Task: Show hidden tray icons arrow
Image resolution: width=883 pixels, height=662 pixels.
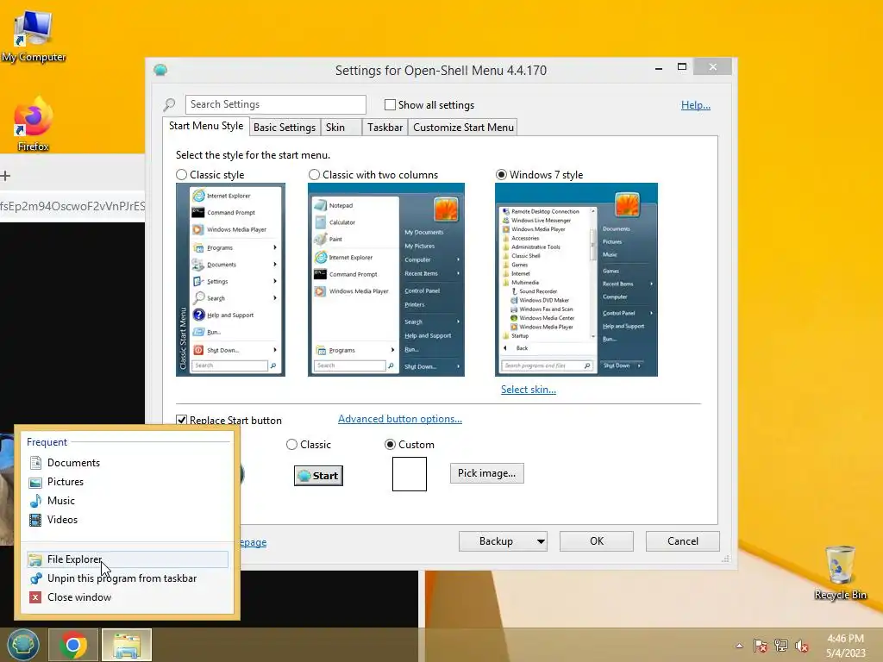Action: click(739, 646)
